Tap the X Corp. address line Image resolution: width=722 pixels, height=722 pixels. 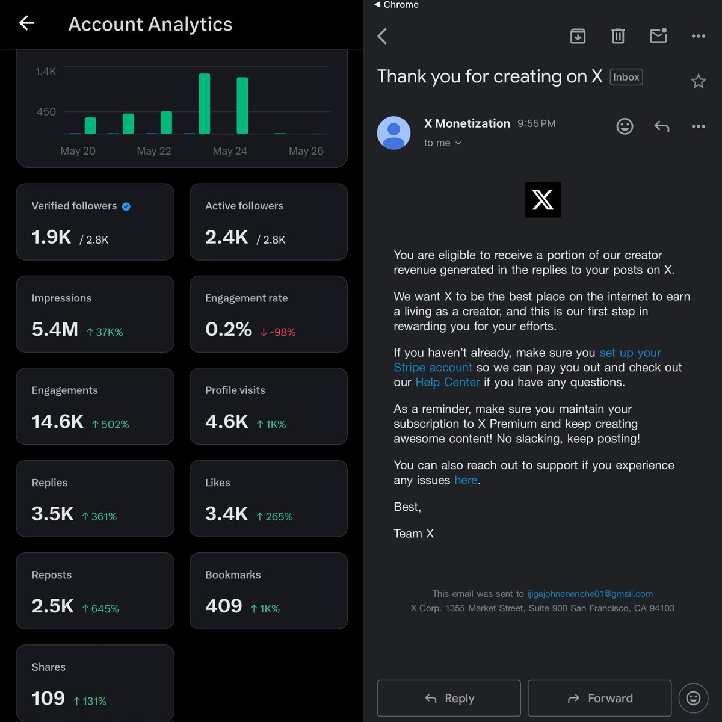pyautogui.click(x=542, y=608)
